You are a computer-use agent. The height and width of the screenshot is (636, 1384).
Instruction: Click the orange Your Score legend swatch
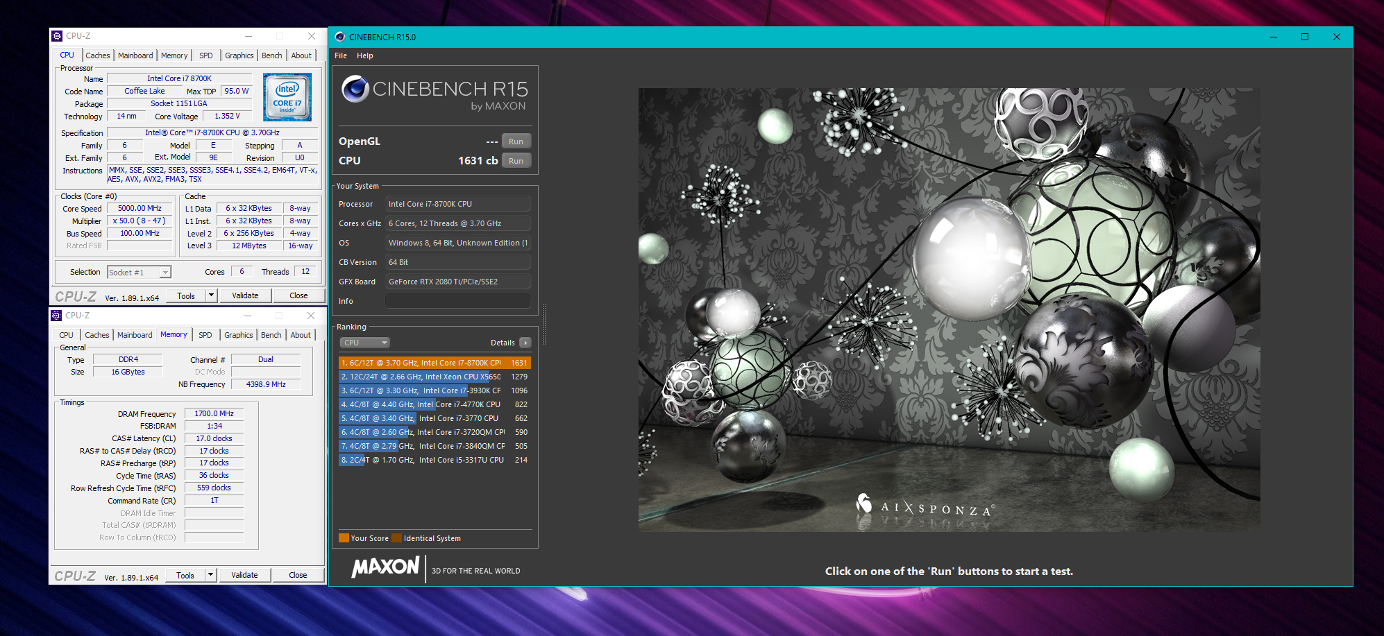point(344,538)
